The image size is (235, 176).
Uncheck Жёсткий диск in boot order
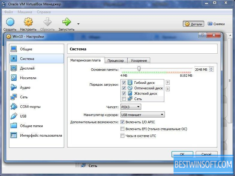[x=124, y=93]
